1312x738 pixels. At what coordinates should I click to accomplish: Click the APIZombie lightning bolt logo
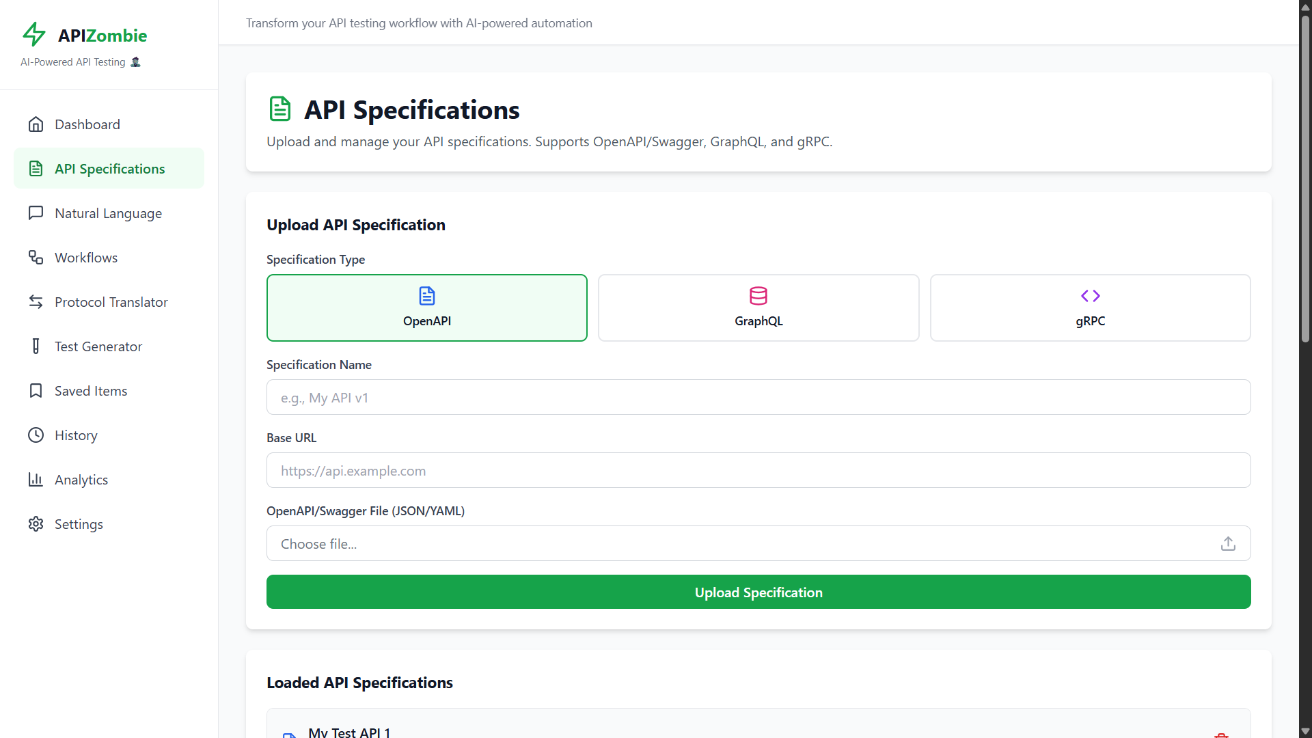(x=34, y=34)
